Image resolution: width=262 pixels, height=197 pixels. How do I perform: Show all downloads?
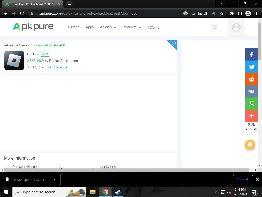243,179
